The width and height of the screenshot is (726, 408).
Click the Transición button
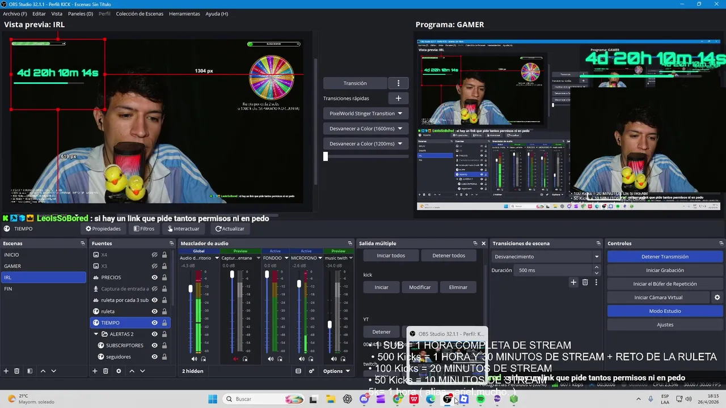(355, 83)
